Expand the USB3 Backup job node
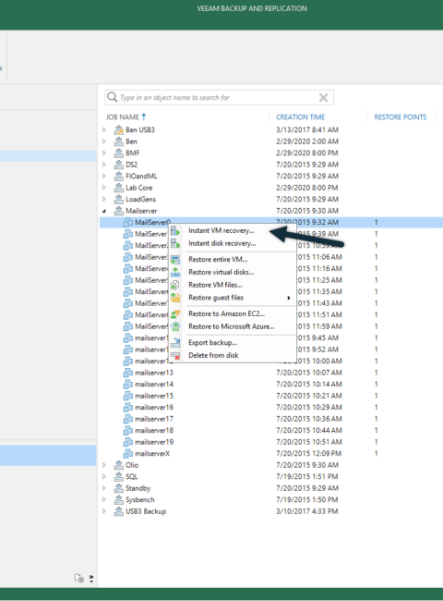Viewport: 443px width, 601px height. [x=104, y=511]
